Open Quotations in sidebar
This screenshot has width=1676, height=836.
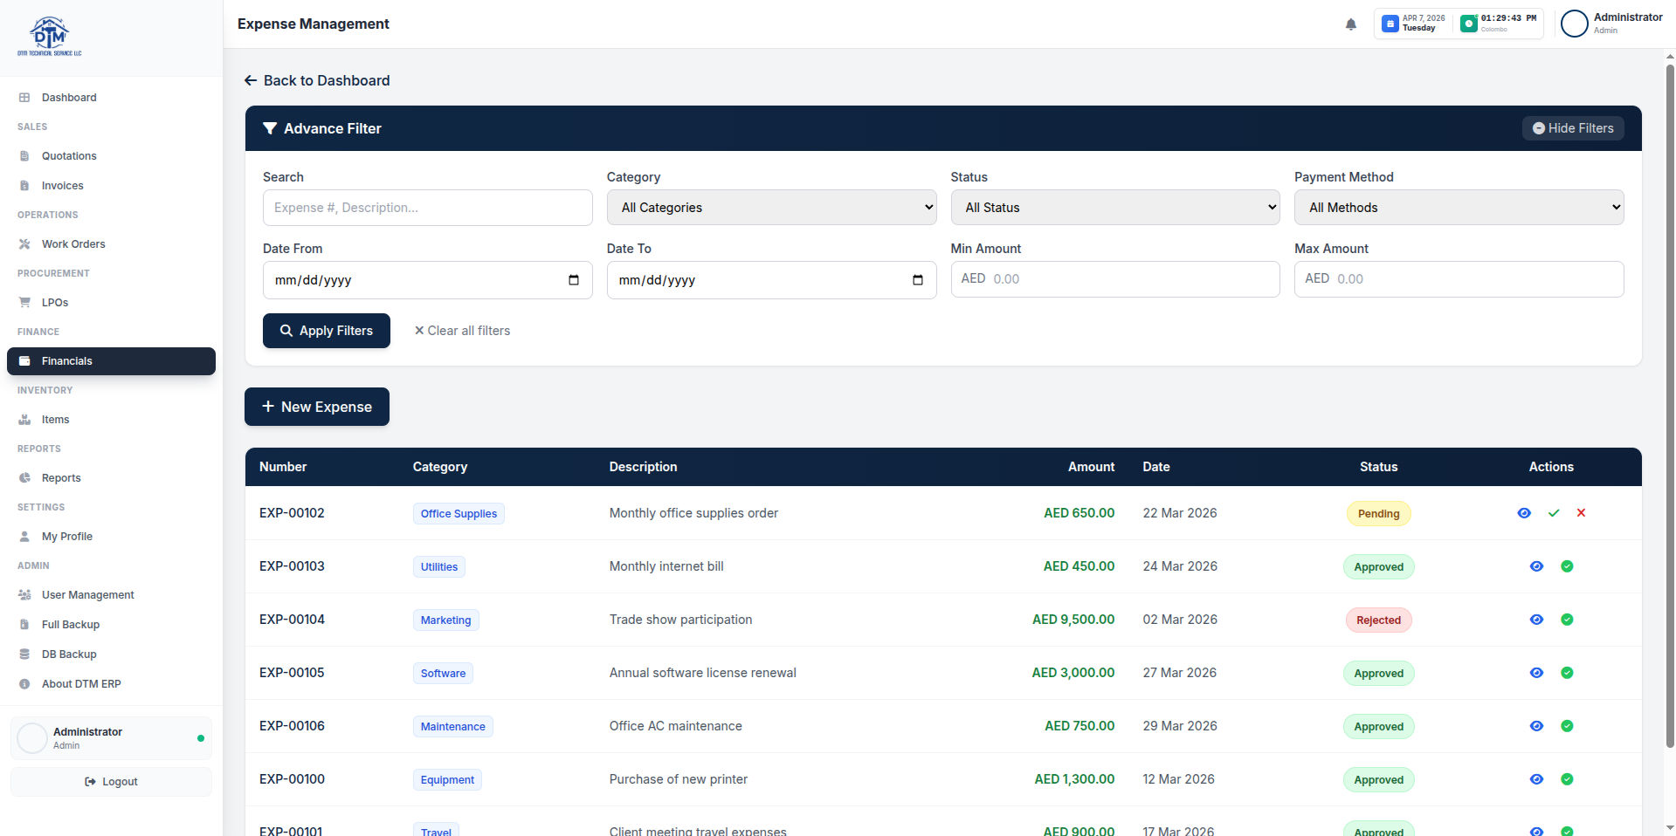pos(111,156)
